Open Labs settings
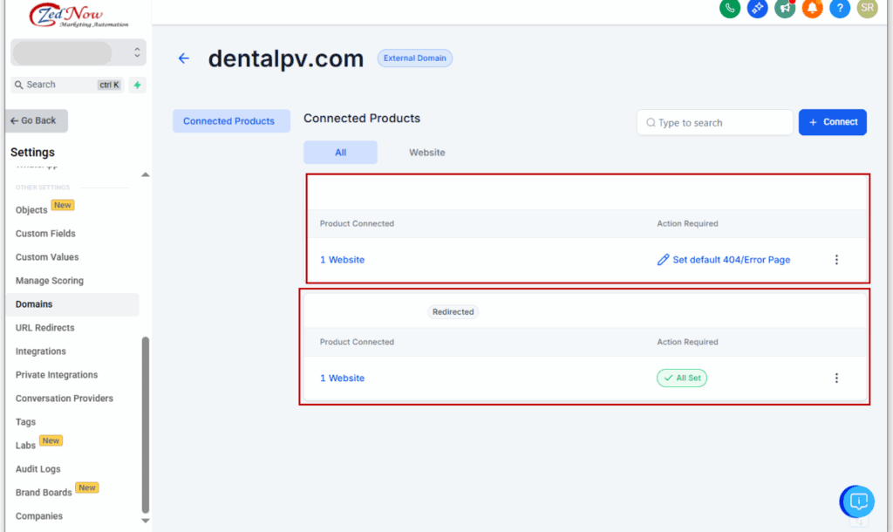This screenshot has height=532, width=893. [25, 446]
